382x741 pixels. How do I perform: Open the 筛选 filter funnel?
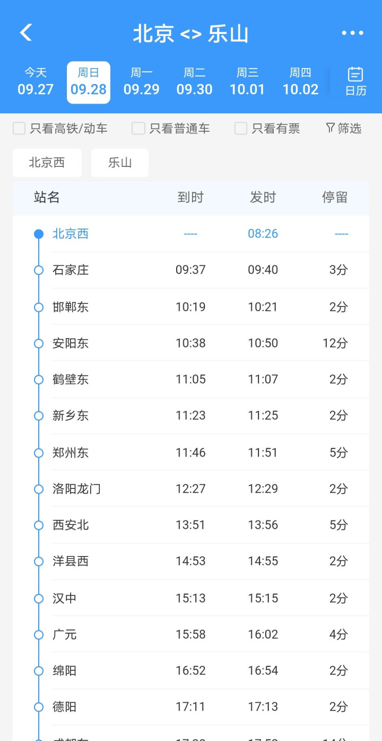(x=343, y=128)
